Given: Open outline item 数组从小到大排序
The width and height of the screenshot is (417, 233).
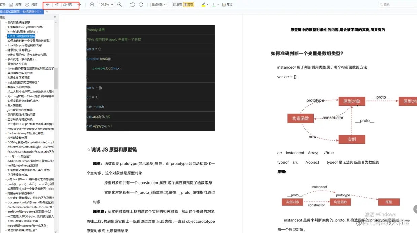Looking at the screenshot, I should pos(19,87).
